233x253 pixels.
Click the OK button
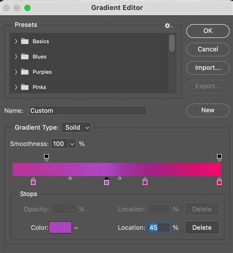pos(208,31)
